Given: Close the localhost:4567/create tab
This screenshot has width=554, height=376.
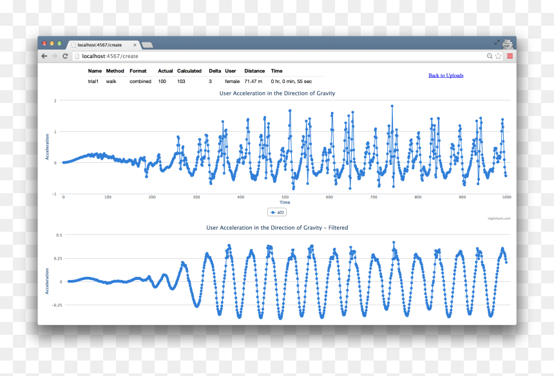Looking at the screenshot, I should [135, 45].
